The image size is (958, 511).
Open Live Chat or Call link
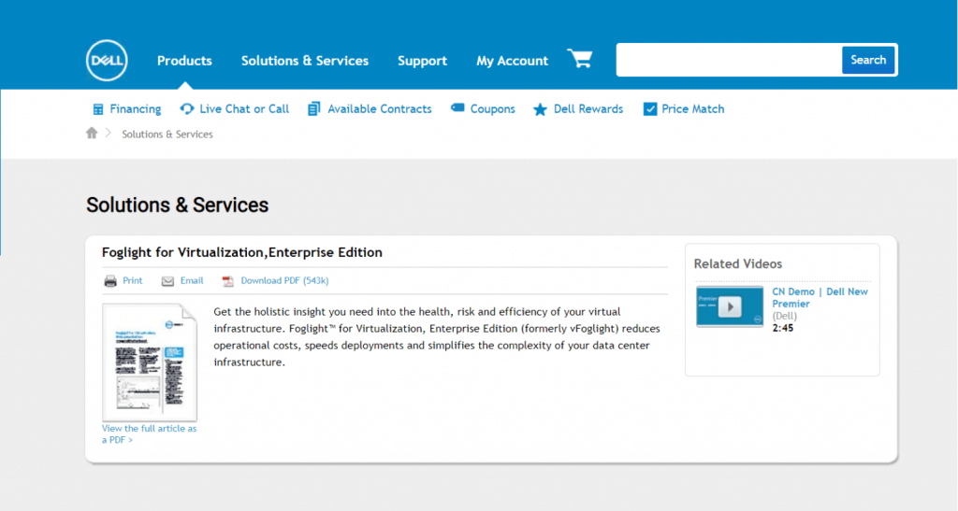(x=244, y=108)
